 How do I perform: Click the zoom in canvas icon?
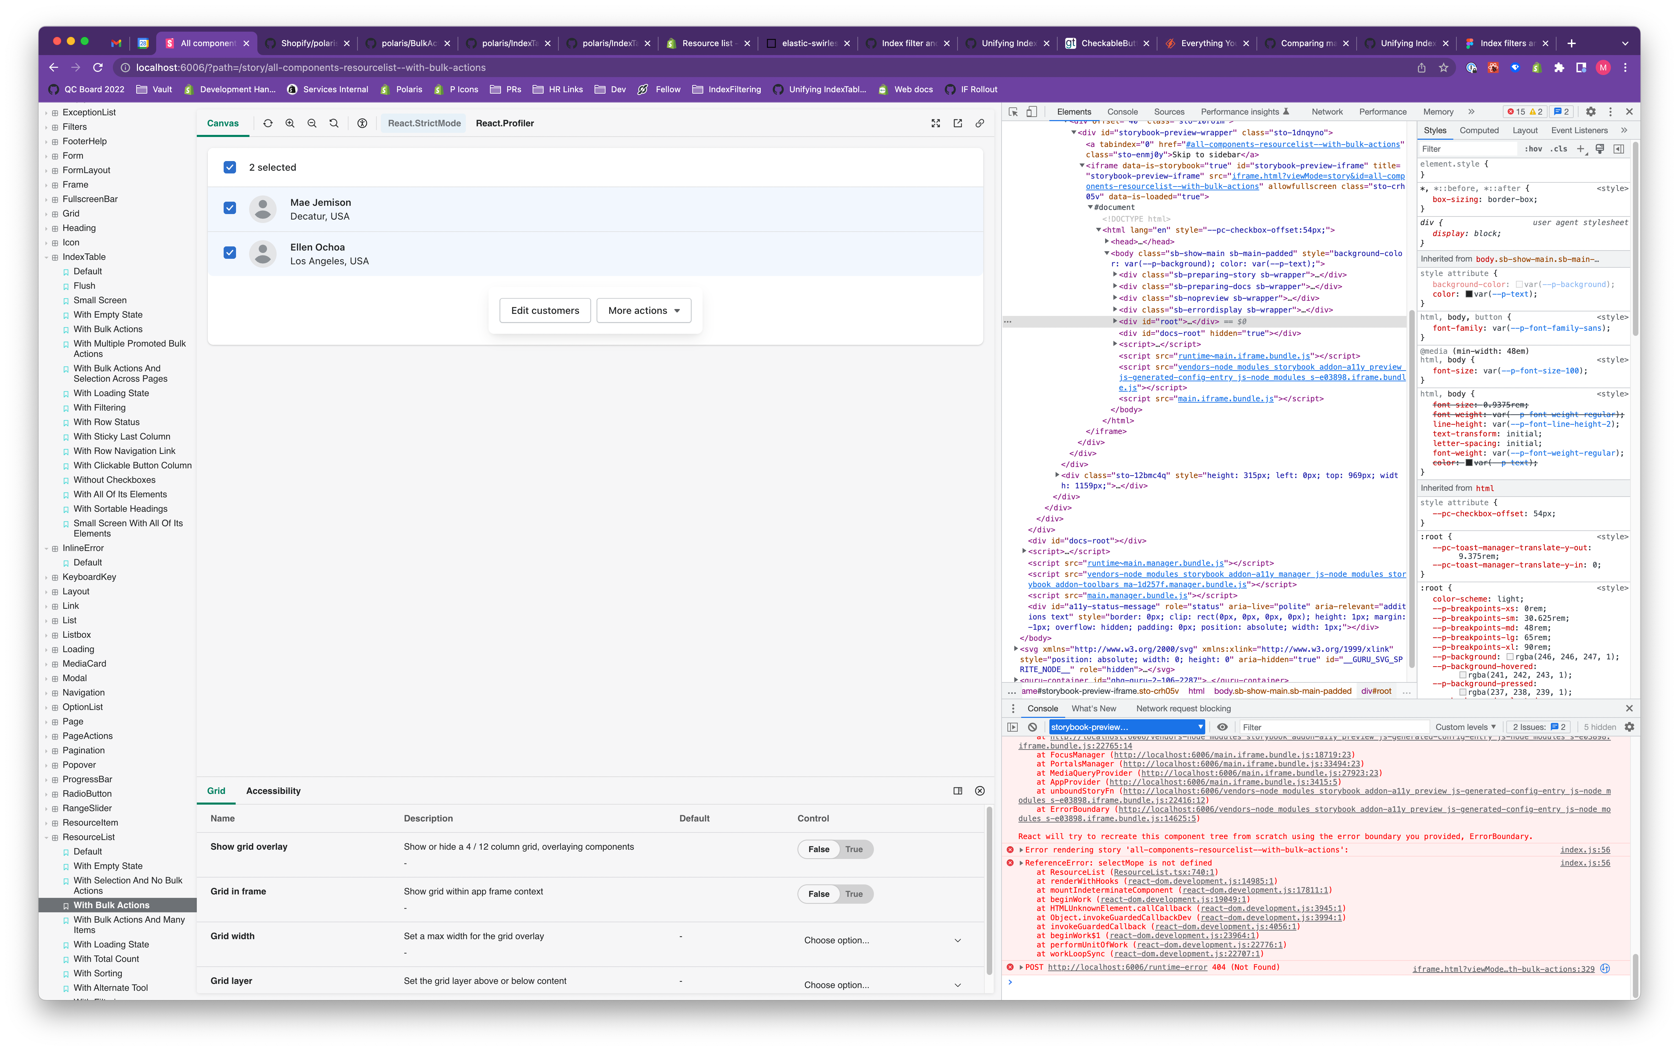(290, 123)
